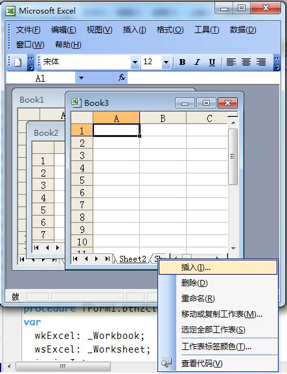The width and height of the screenshot is (287, 374).
Task: Click the New workbook toolbar icon
Action: click(18, 62)
